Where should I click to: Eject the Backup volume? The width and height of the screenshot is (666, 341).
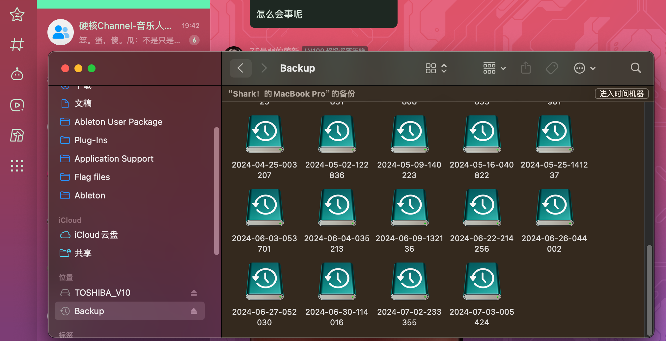tap(194, 311)
